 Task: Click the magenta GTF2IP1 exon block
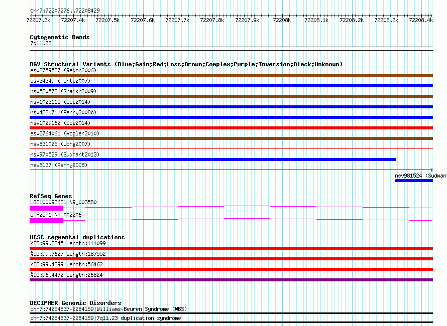coord(46,221)
